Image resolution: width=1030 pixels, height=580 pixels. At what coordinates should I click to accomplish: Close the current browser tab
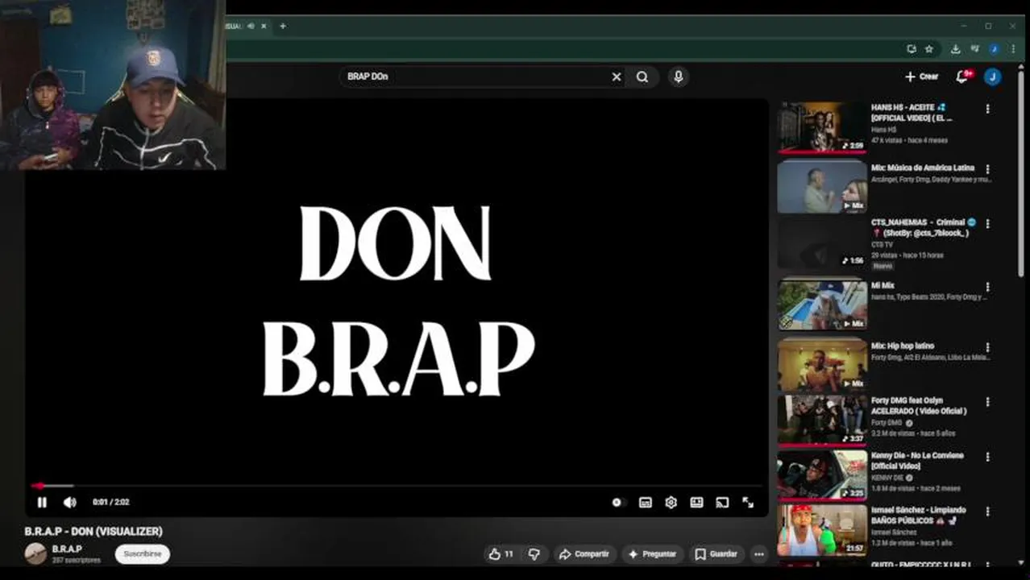pos(264,26)
